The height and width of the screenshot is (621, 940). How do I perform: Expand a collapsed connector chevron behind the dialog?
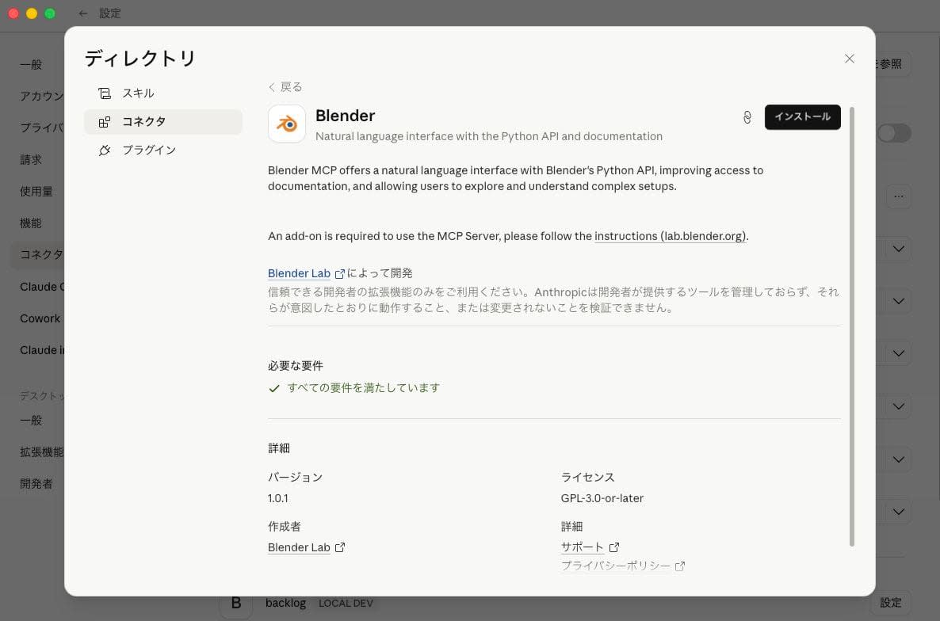898,249
